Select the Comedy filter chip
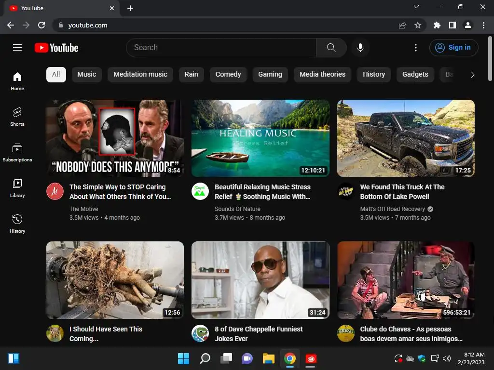The width and height of the screenshot is (494, 370). pos(228,74)
